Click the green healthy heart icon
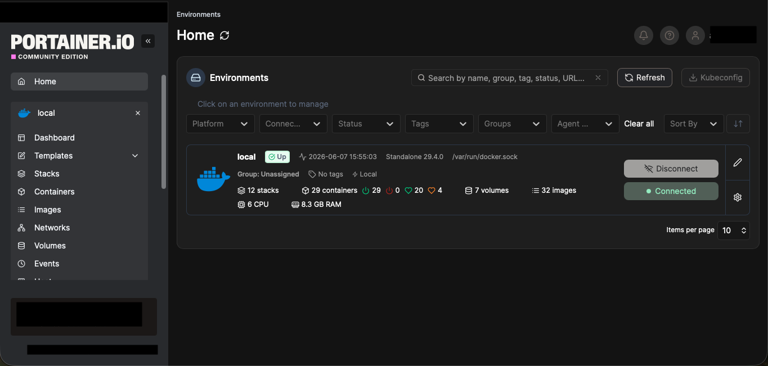The height and width of the screenshot is (366, 768). (408, 191)
